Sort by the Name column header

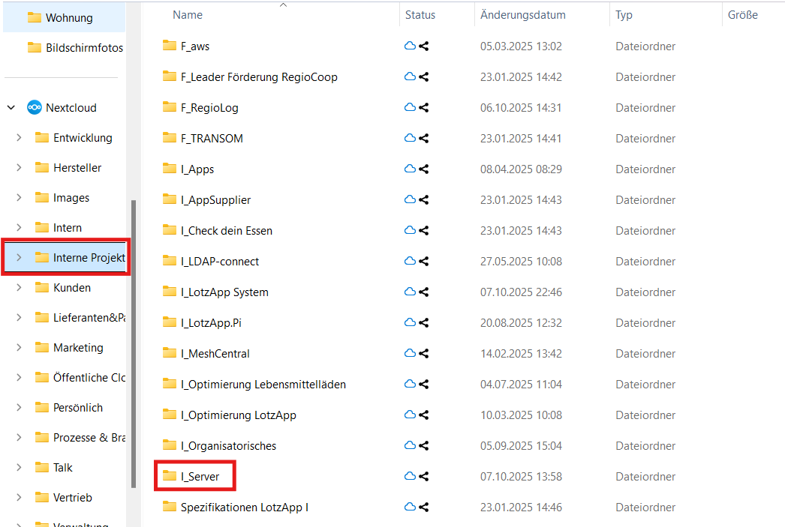[188, 15]
